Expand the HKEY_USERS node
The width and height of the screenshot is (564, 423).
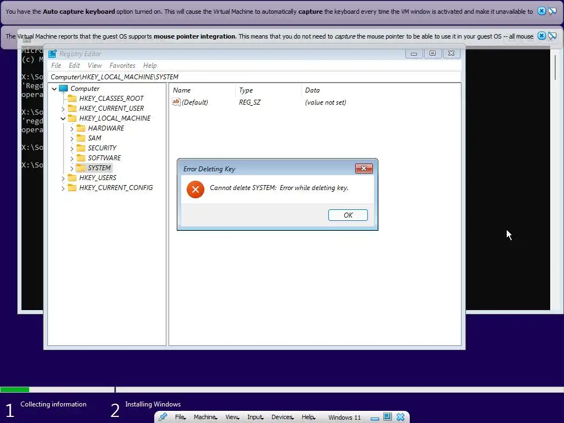tap(63, 178)
